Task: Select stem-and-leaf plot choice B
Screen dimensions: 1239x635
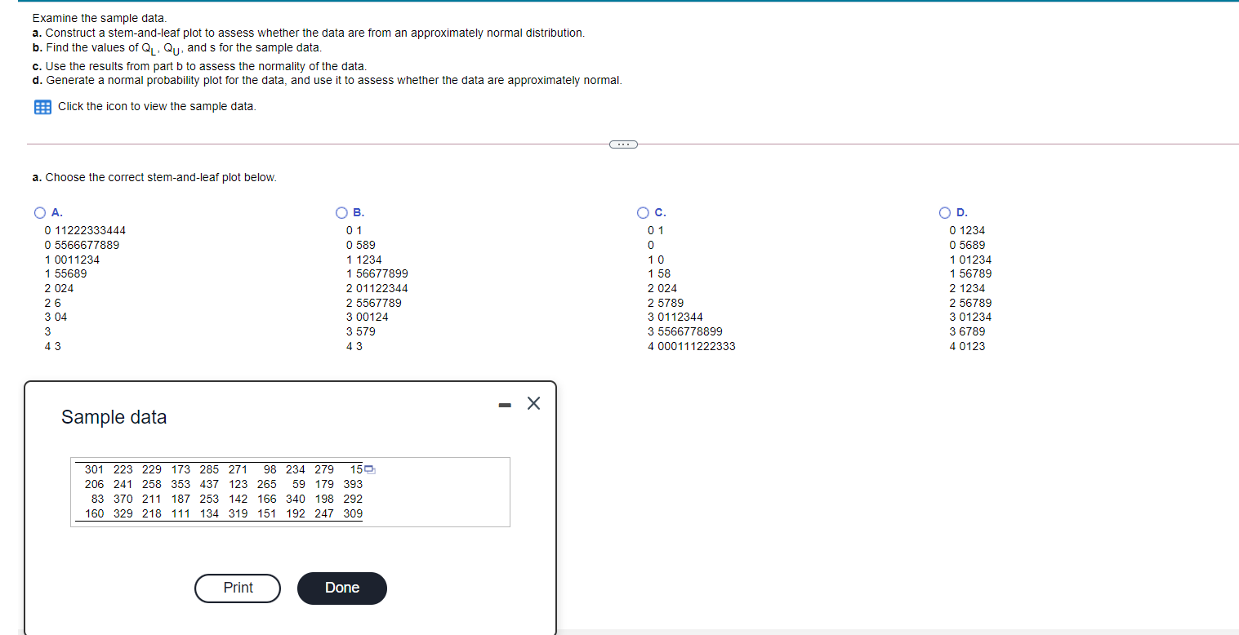Action: click(341, 212)
